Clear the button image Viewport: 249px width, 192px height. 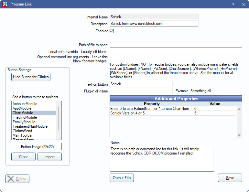click(23, 157)
